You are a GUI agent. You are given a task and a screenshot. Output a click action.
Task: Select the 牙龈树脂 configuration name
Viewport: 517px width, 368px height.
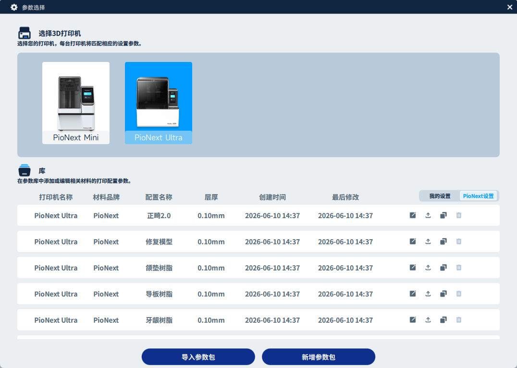pyautogui.click(x=159, y=320)
